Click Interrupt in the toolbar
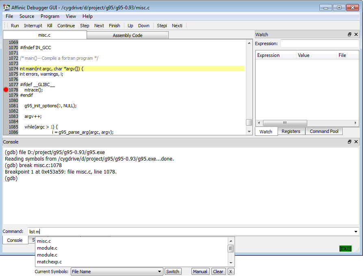The height and width of the screenshot is (276, 363). pos(33,26)
